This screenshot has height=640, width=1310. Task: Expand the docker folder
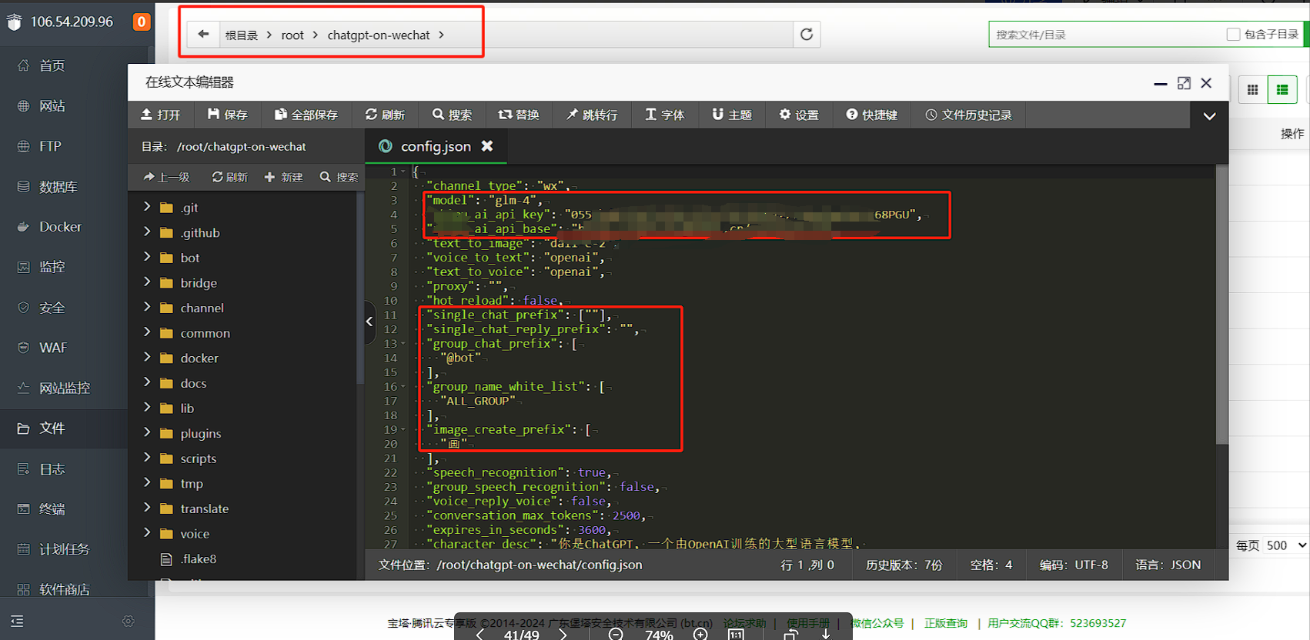tap(147, 357)
